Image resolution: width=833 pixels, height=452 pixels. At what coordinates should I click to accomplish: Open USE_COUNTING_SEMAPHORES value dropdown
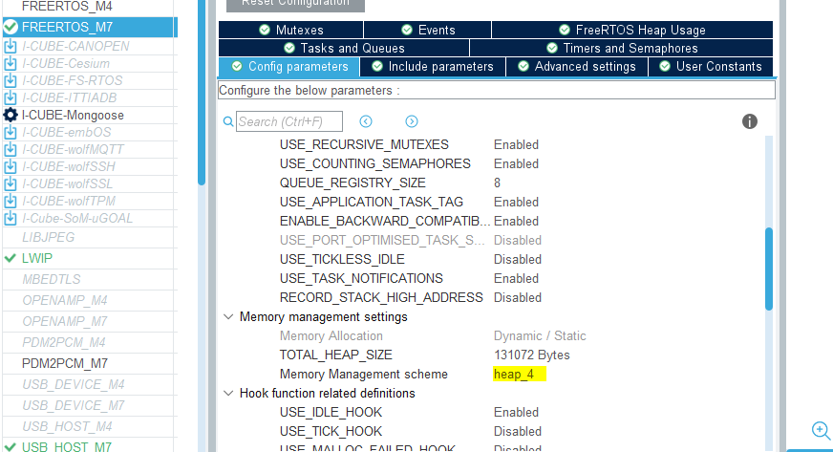coord(516,164)
